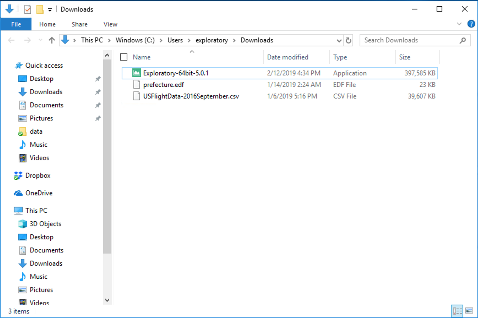This screenshot has width=478, height=318.
Task: Open the address bar history dropdown
Action: (x=339, y=40)
